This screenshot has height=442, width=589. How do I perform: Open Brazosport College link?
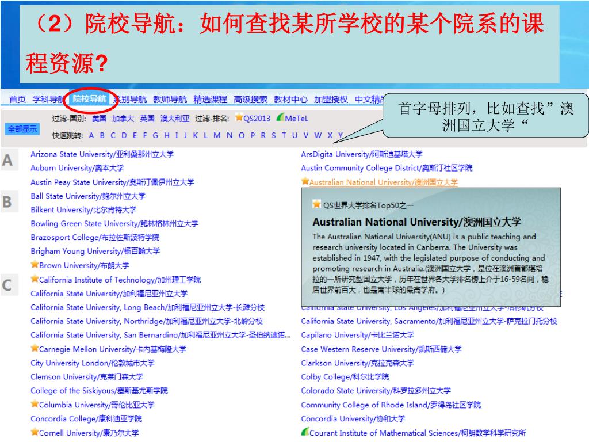coord(95,238)
